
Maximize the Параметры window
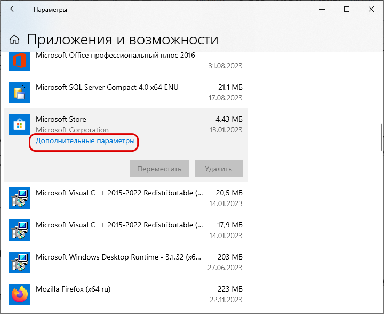(x=347, y=9)
